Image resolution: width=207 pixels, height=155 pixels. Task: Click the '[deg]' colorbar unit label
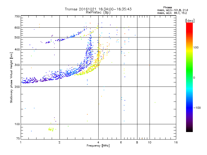[x=190, y=21]
